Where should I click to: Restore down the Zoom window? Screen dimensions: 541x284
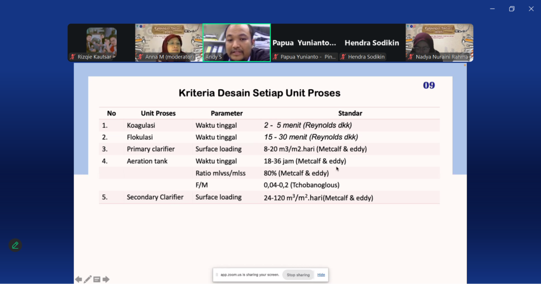coord(511,8)
